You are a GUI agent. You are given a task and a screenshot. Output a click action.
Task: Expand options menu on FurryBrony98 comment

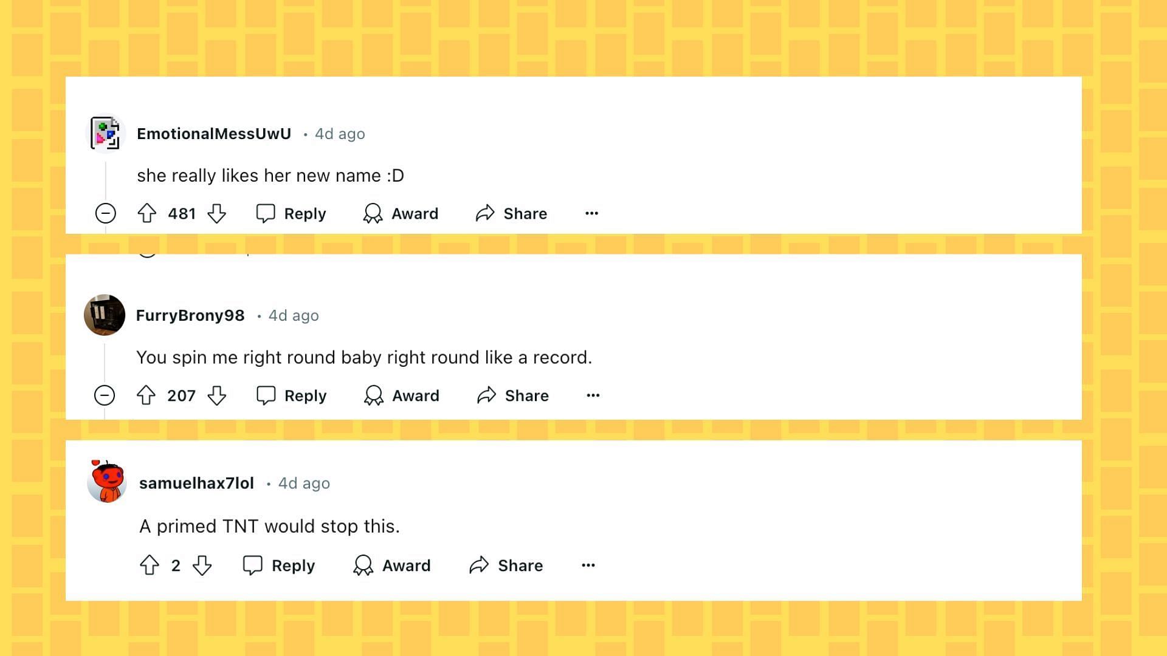593,395
